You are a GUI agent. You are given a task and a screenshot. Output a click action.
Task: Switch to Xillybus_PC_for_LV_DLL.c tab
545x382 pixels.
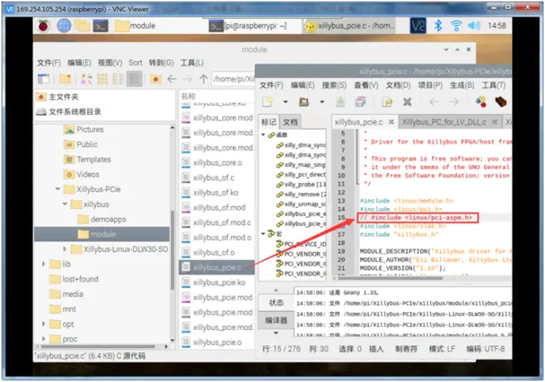point(444,122)
